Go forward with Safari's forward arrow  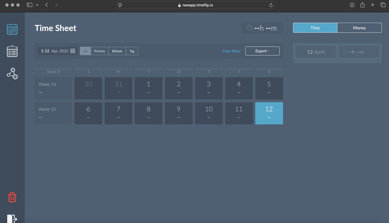click(56, 5)
